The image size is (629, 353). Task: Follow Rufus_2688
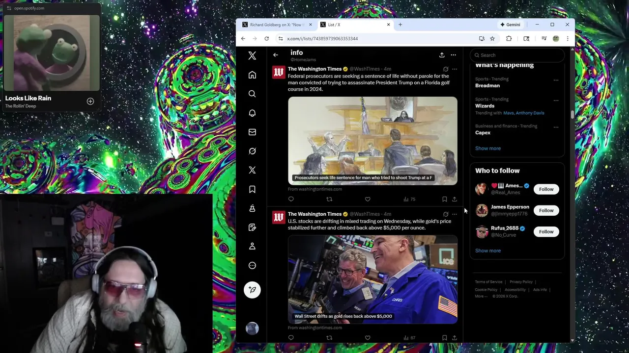[546, 231]
